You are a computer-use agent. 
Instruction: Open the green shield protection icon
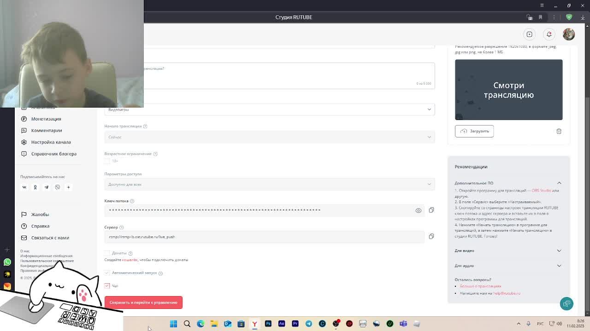pyautogui.click(x=569, y=17)
